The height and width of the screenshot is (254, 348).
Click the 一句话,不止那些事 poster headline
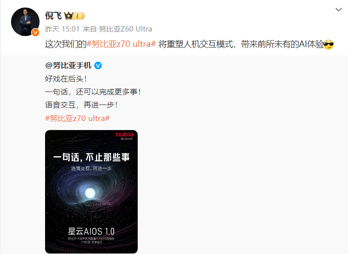click(91, 157)
